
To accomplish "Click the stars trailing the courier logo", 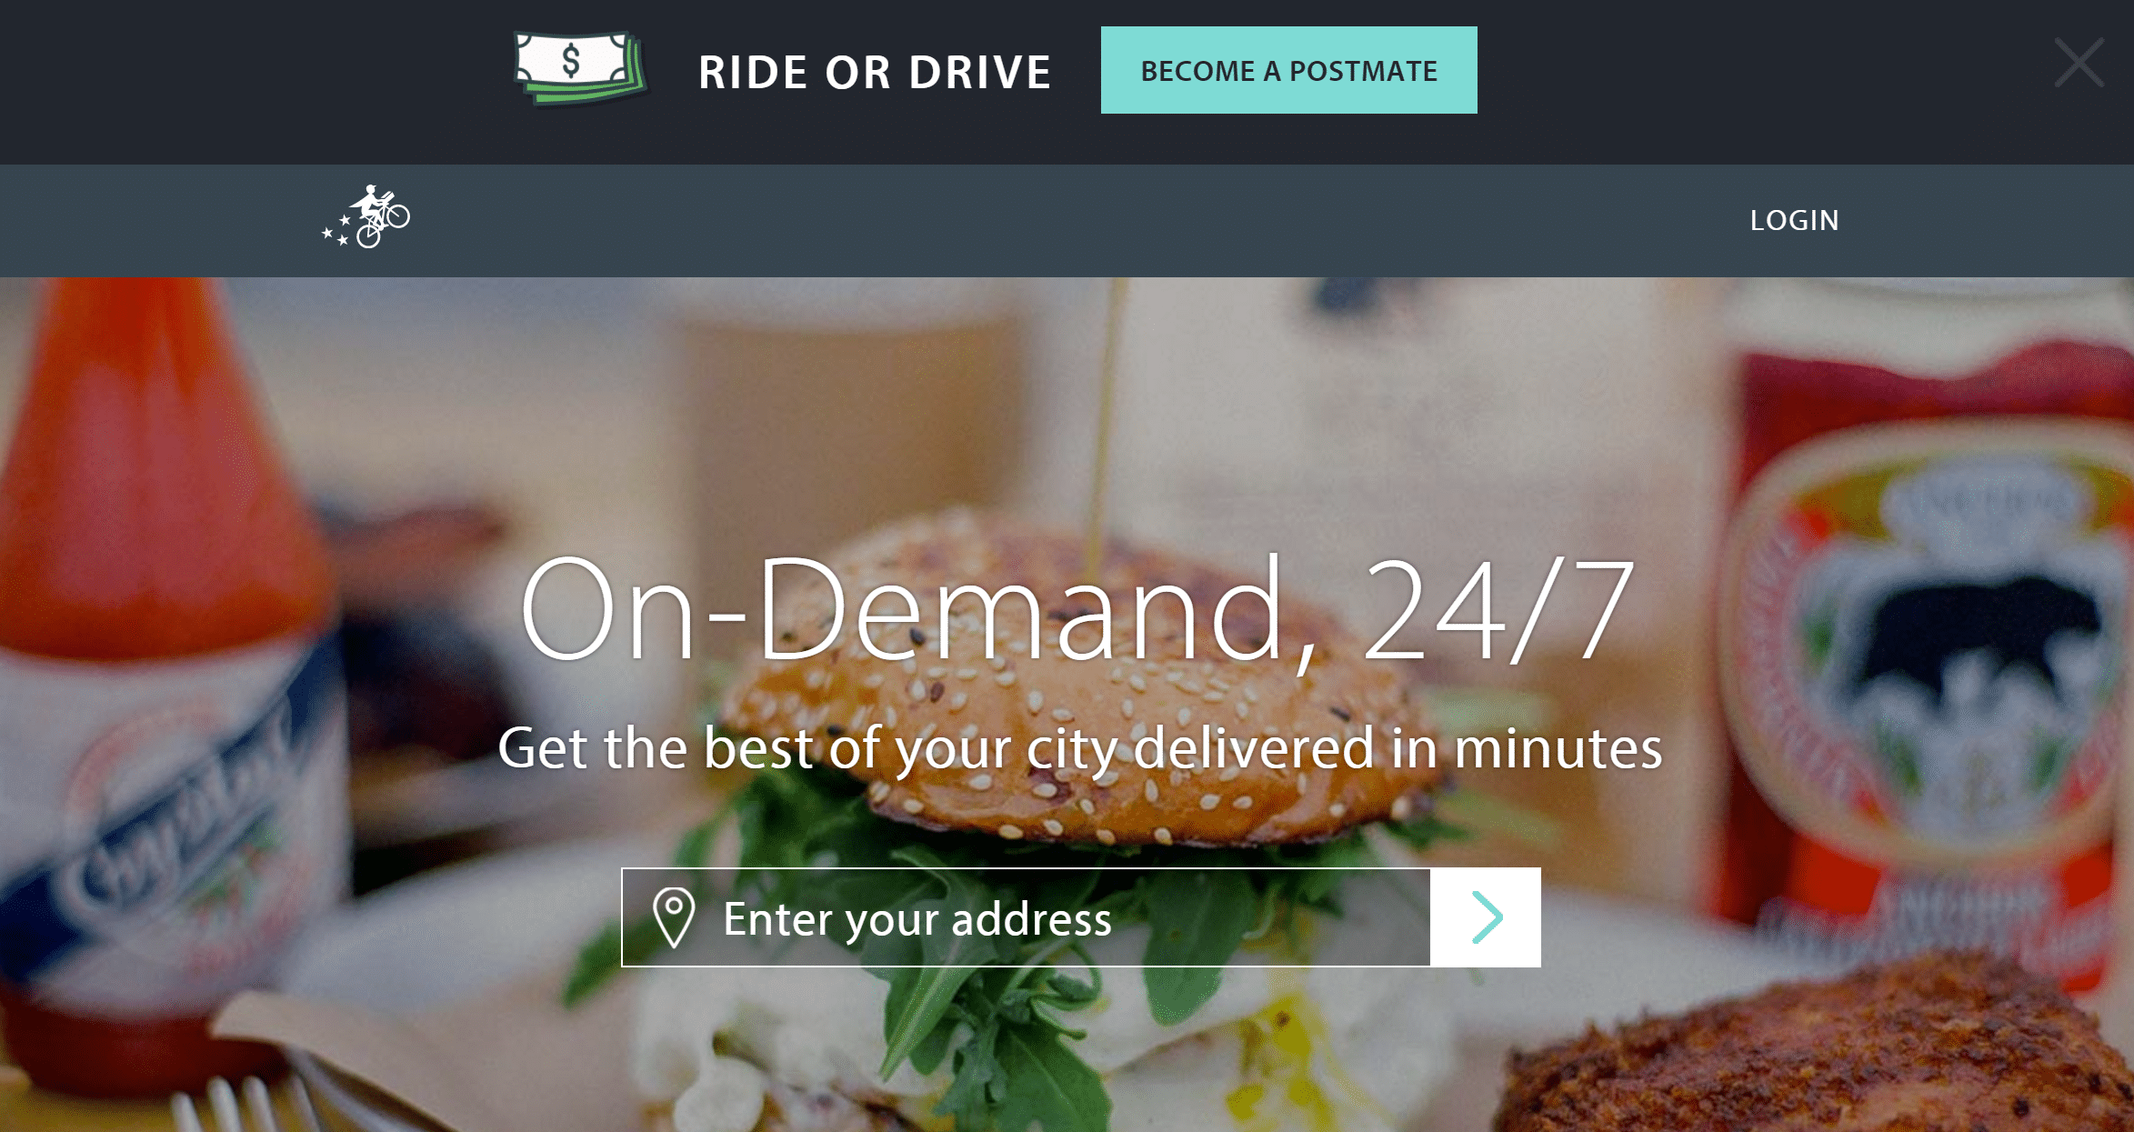I will pyautogui.click(x=336, y=231).
